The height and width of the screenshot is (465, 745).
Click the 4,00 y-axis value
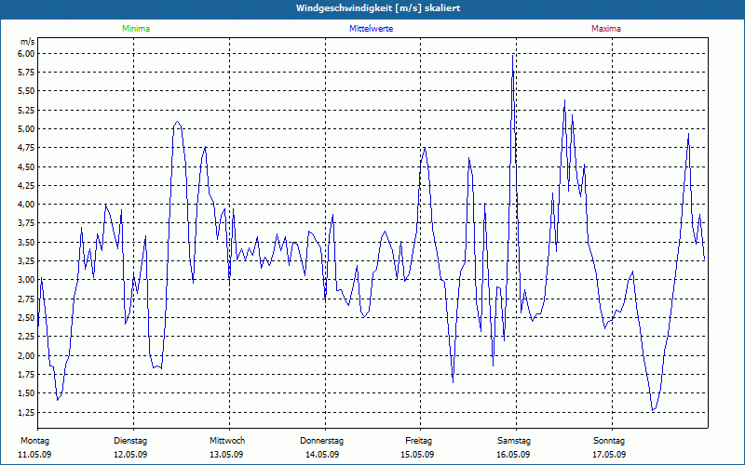pos(26,205)
